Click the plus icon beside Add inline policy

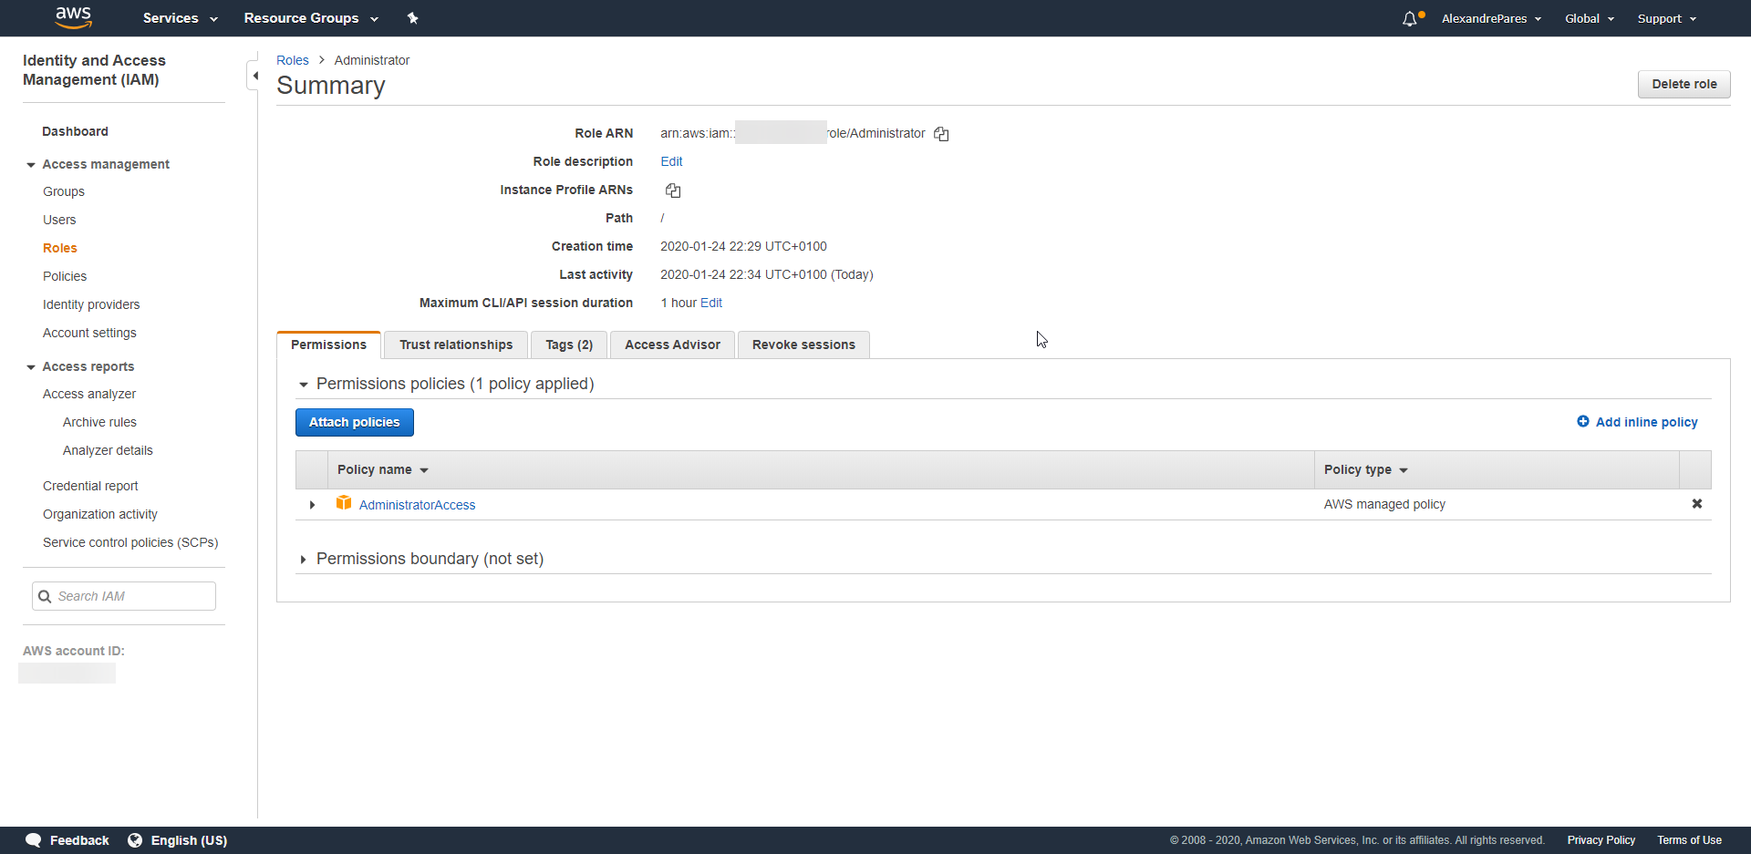(1583, 421)
